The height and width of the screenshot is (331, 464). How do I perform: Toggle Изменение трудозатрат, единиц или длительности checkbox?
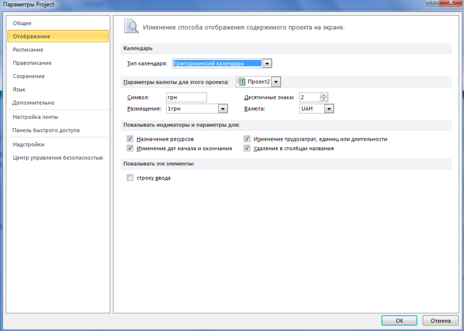coord(247,139)
